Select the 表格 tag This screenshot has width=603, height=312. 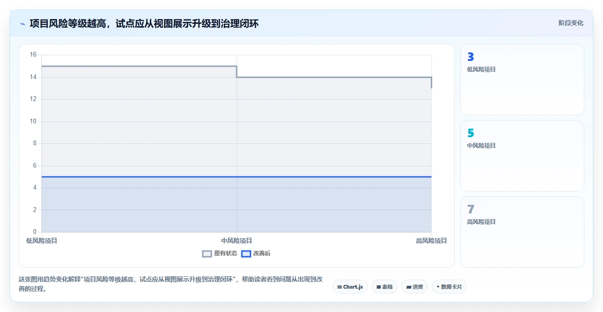385,287
